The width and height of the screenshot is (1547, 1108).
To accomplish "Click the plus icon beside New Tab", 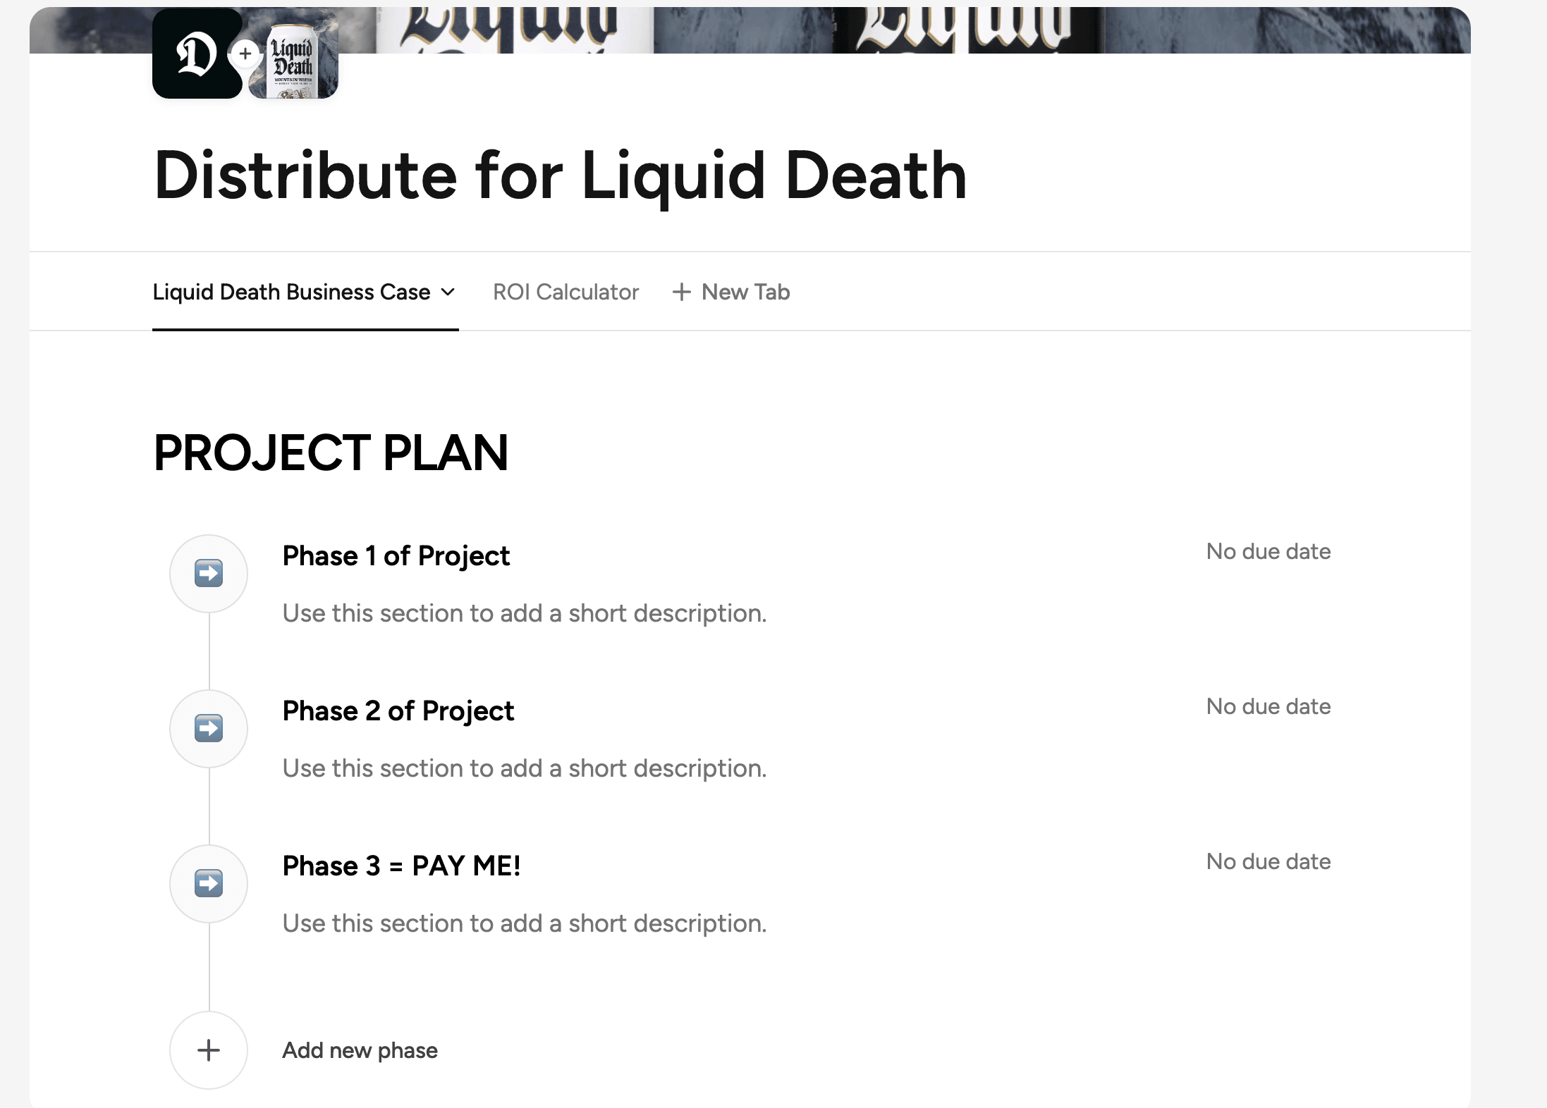I will [681, 292].
